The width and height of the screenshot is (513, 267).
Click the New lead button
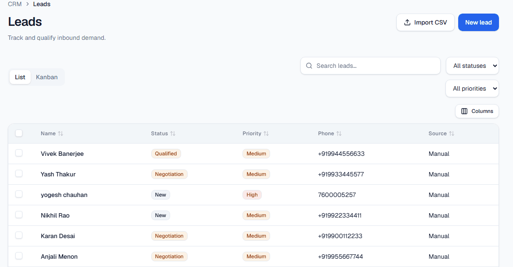[x=478, y=22]
